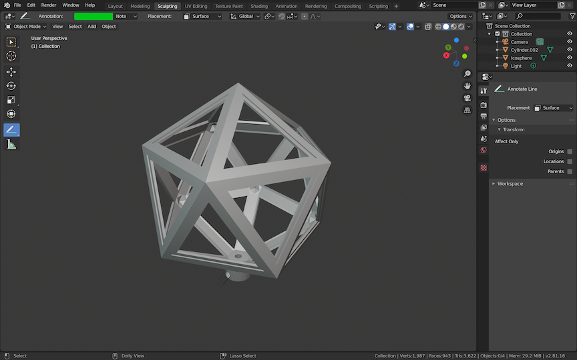Tick the Parents checkbox

(x=570, y=171)
